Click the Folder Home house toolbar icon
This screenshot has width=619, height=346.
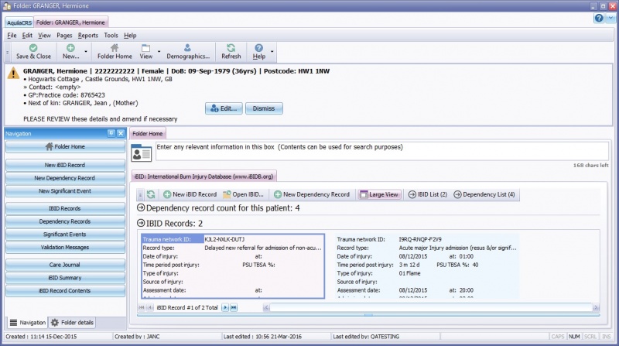(x=115, y=48)
